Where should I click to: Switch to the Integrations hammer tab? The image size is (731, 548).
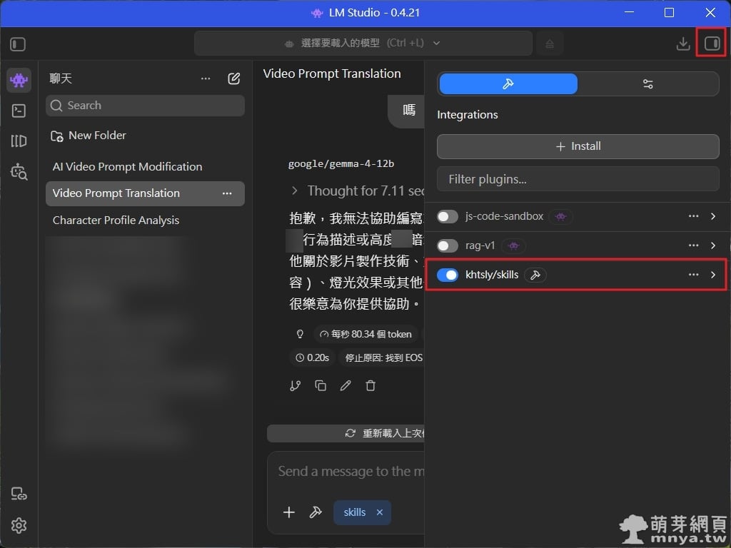(508, 84)
